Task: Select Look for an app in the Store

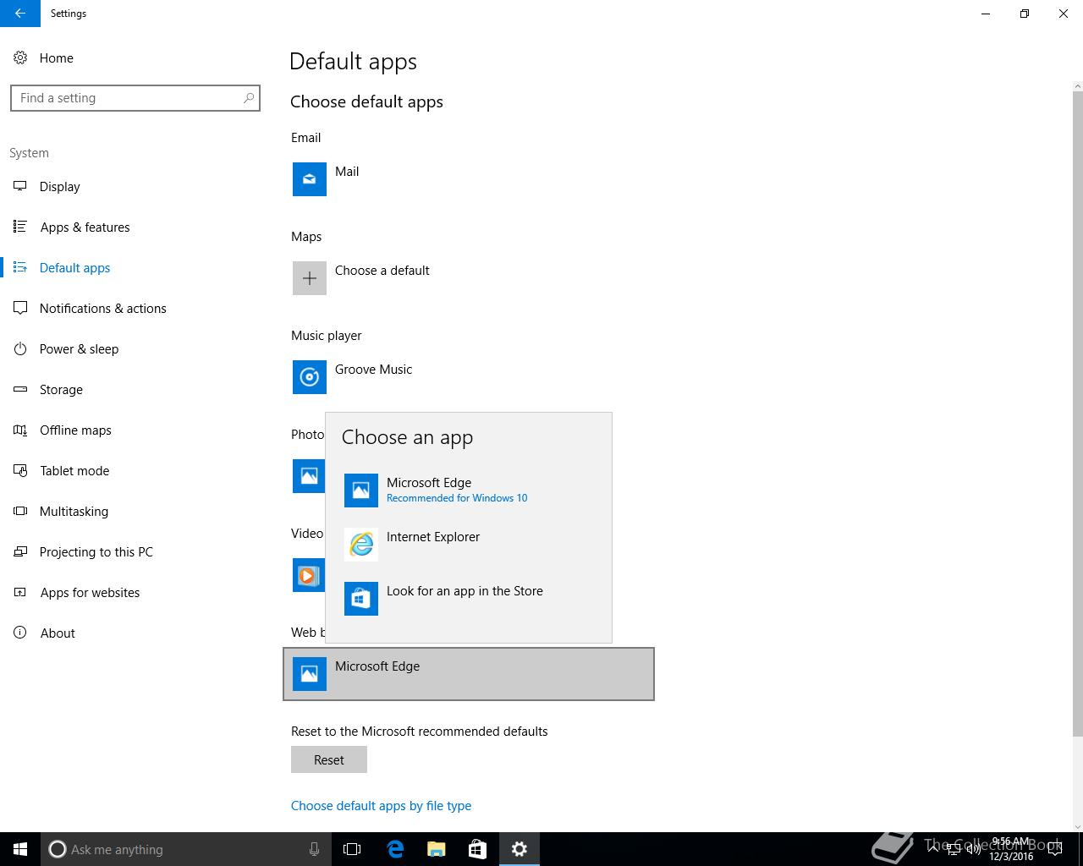Action: pos(469,598)
